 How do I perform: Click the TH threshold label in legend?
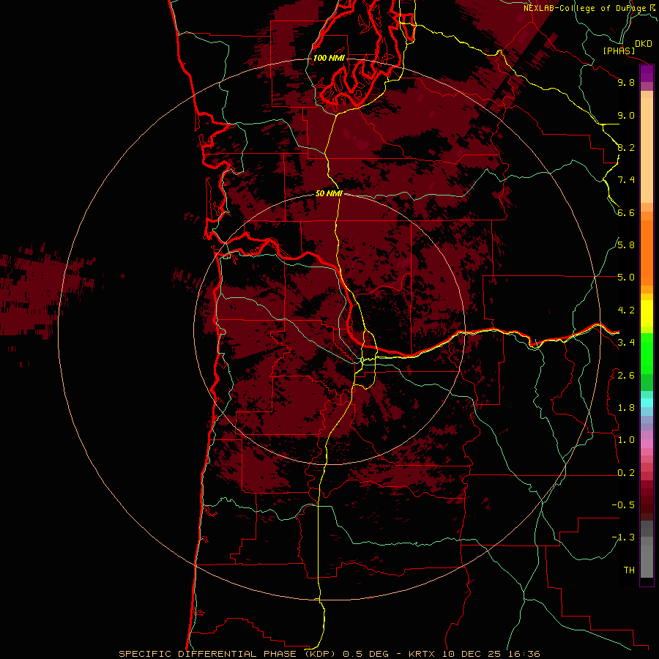pos(629,570)
